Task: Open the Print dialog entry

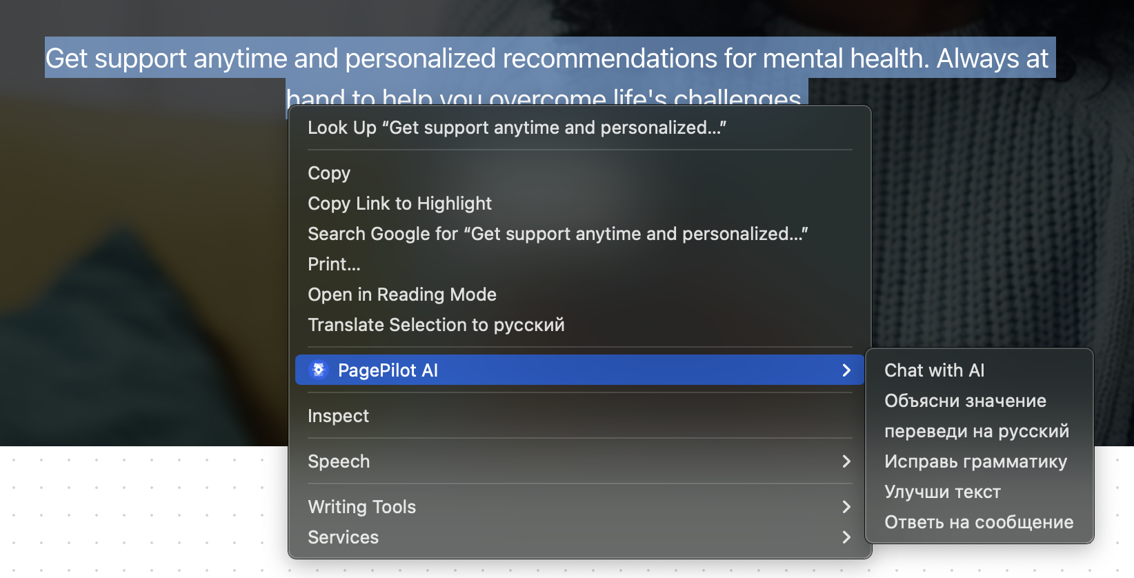Action: pyautogui.click(x=334, y=264)
